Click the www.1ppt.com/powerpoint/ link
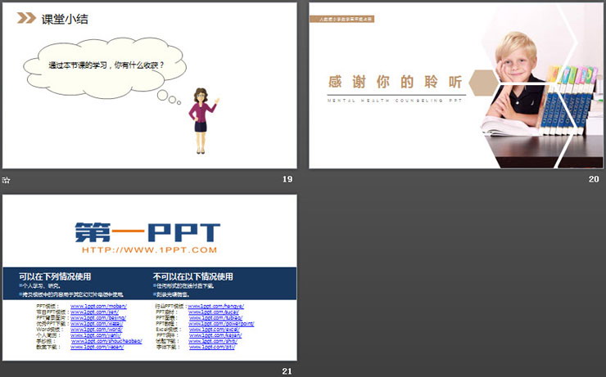Screen dimensions: 606x377 point(221,323)
